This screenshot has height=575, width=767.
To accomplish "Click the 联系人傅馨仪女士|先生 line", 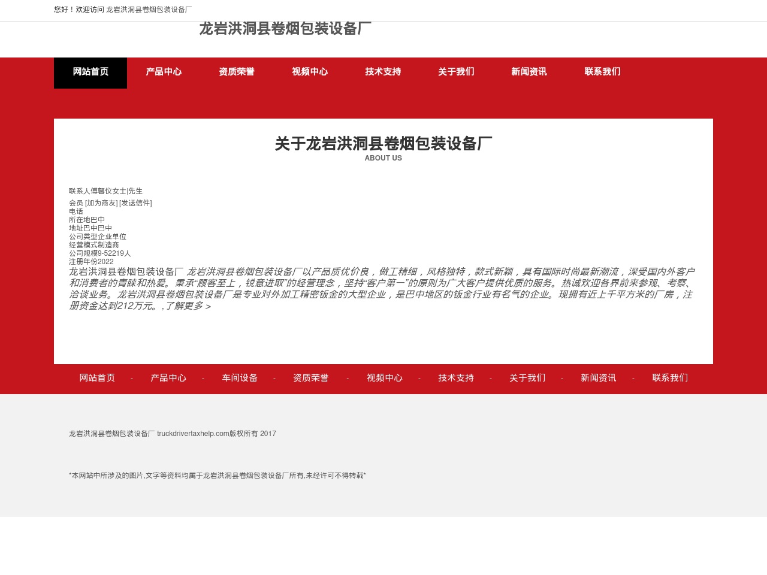I will (x=106, y=191).
